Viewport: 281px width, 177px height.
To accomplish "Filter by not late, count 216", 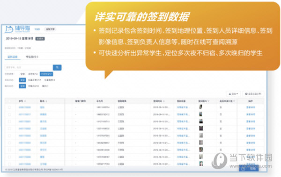I will (33, 86).
